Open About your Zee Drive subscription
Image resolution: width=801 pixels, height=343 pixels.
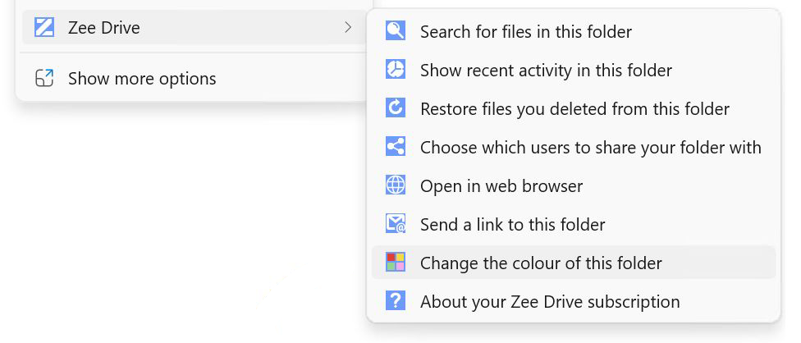[550, 301]
